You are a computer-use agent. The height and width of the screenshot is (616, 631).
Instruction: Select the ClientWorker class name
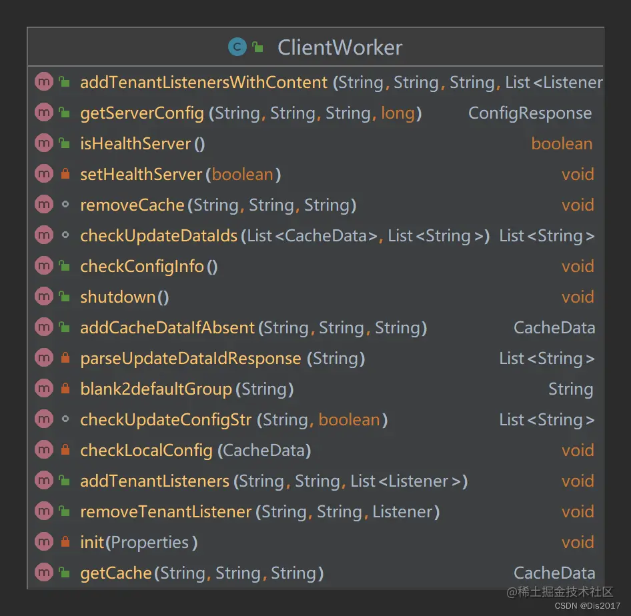coord(340,47)
